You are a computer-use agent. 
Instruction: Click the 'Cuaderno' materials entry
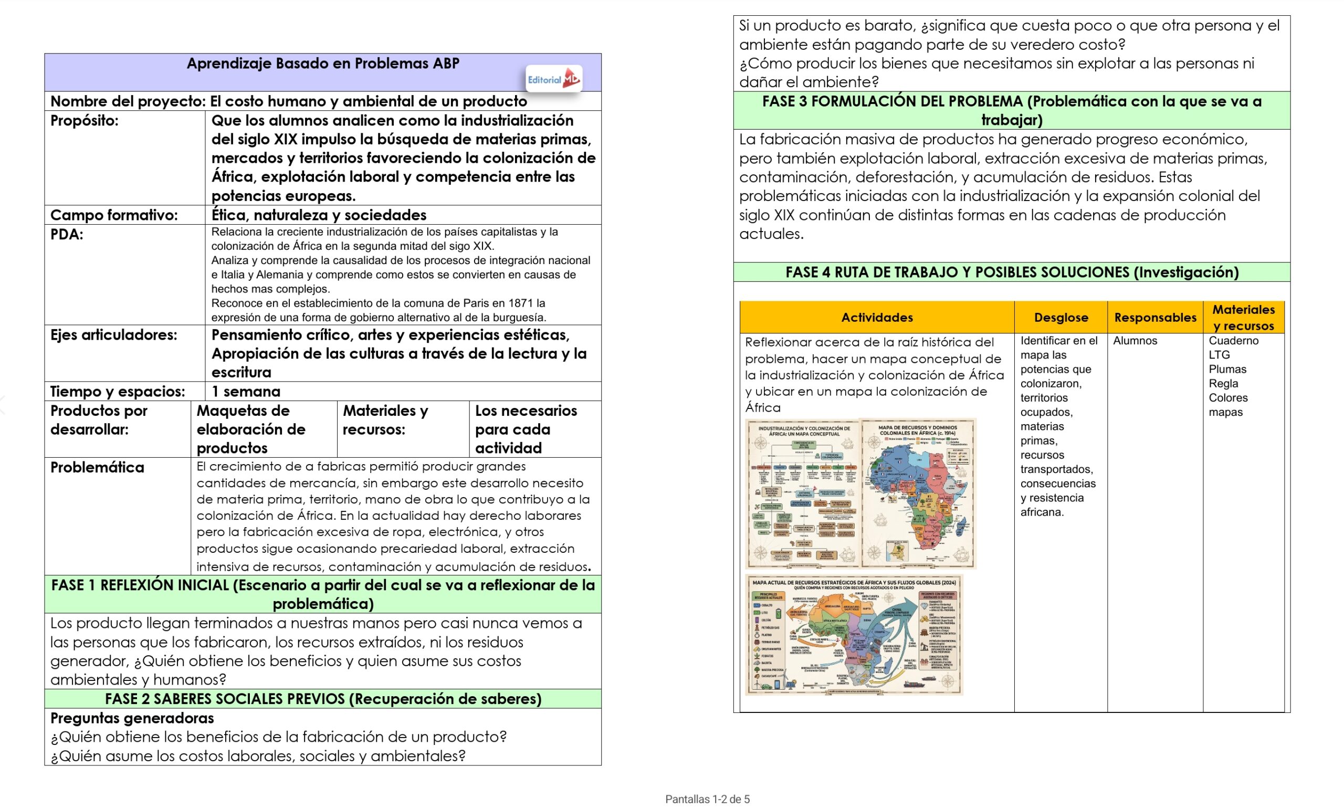point(1233,340)
